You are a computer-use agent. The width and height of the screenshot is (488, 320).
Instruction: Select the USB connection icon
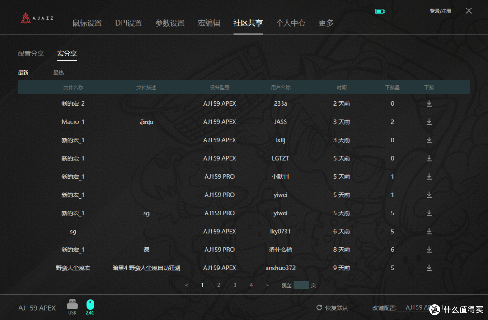(x=72, y=307)
